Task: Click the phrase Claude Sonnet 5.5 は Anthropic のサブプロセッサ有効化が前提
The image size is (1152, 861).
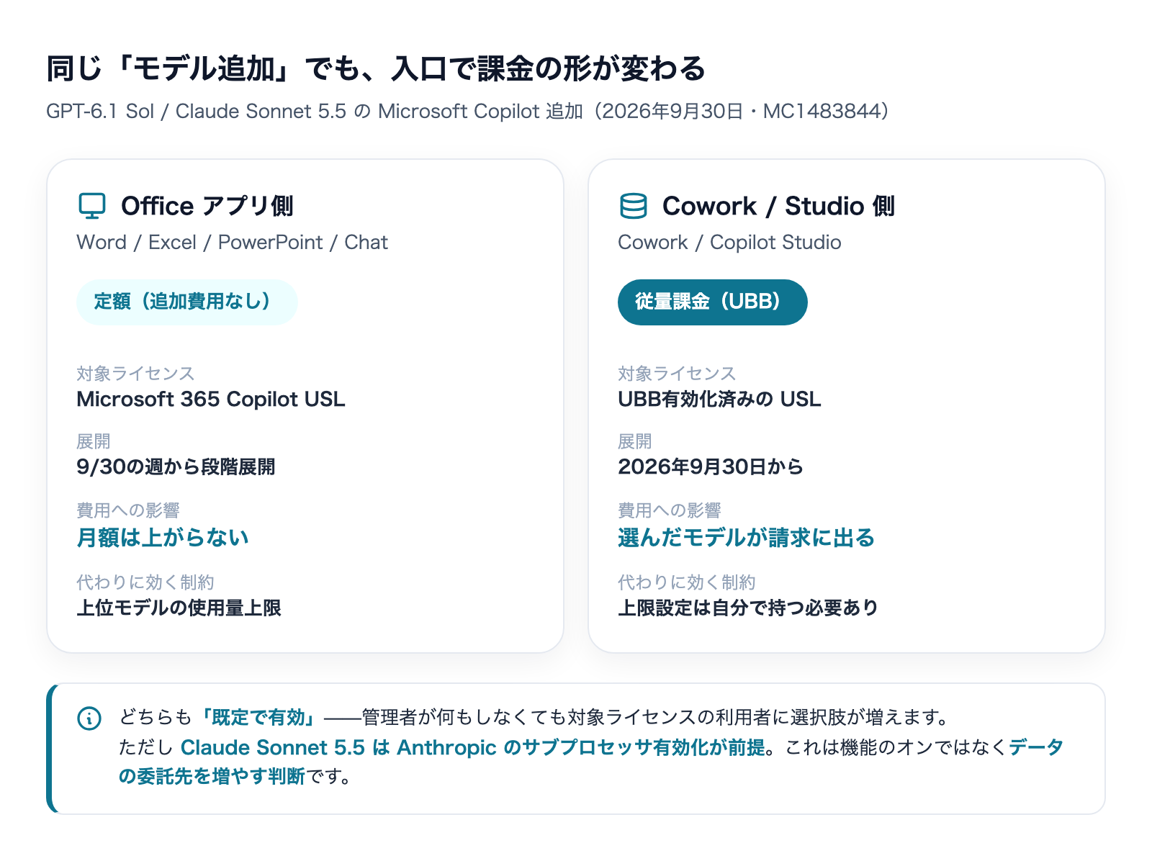Action: (472, 747)
